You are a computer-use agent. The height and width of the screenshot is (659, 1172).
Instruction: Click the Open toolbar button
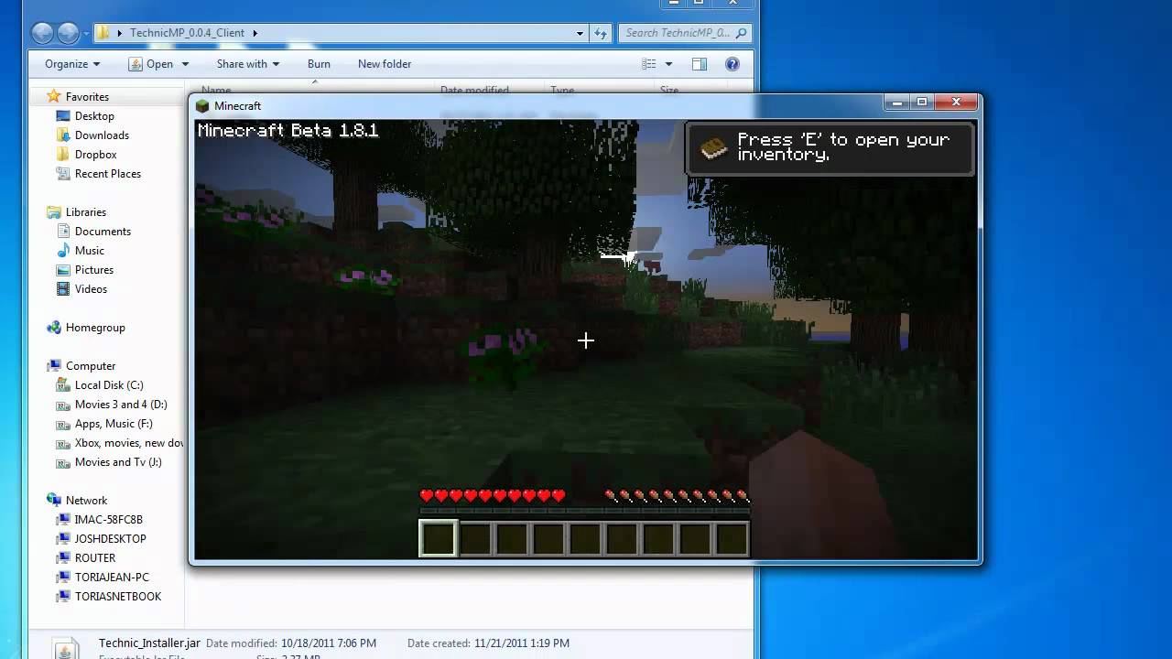point(151,64)
